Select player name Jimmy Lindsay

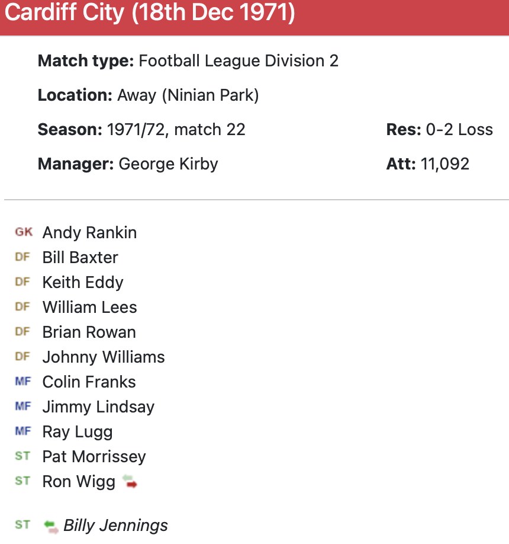pyautogui.click(x=98, y=407)
